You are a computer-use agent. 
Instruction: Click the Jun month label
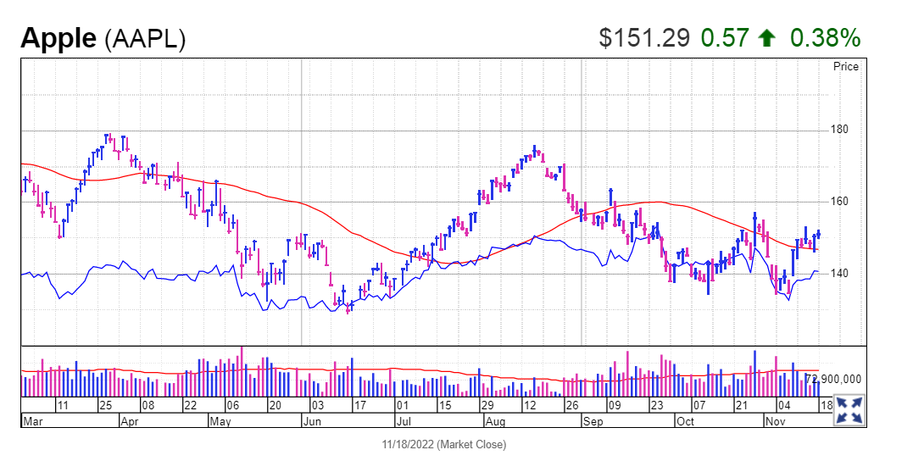coord(311,421)
